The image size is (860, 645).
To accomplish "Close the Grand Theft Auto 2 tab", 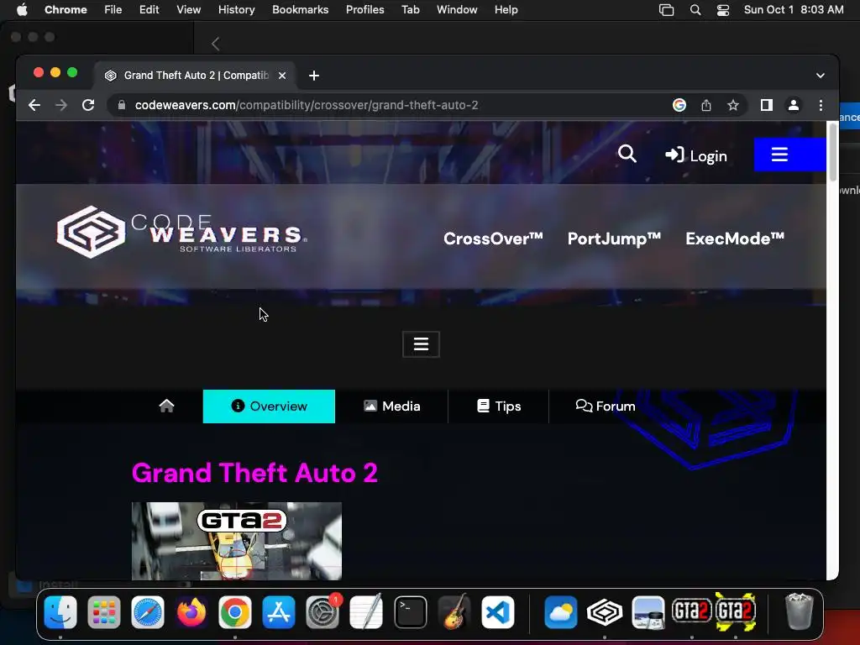I will tap(282, 76).
